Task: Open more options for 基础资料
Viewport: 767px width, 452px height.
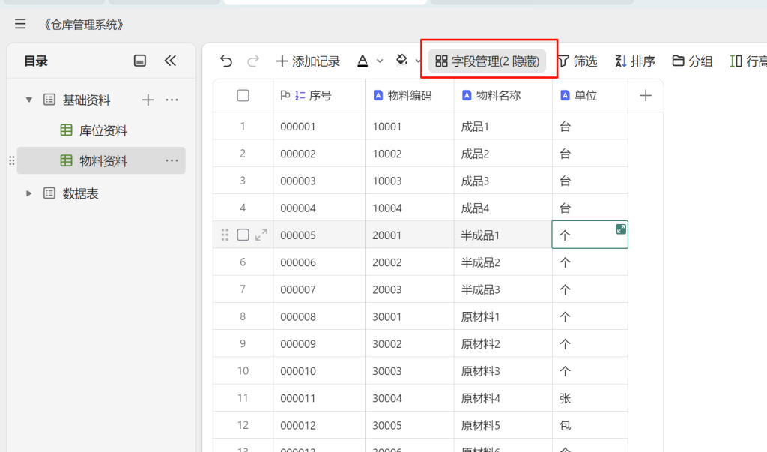Action: pos(172,100)
